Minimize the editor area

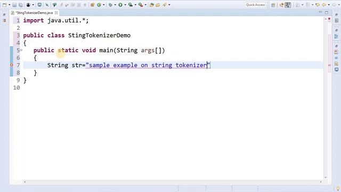point(320,12)
